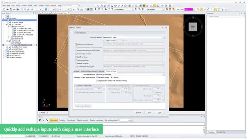Open the Pen Color dropdown arrow
This screenshot has height=139, width=247.
[x=194, y=9]
